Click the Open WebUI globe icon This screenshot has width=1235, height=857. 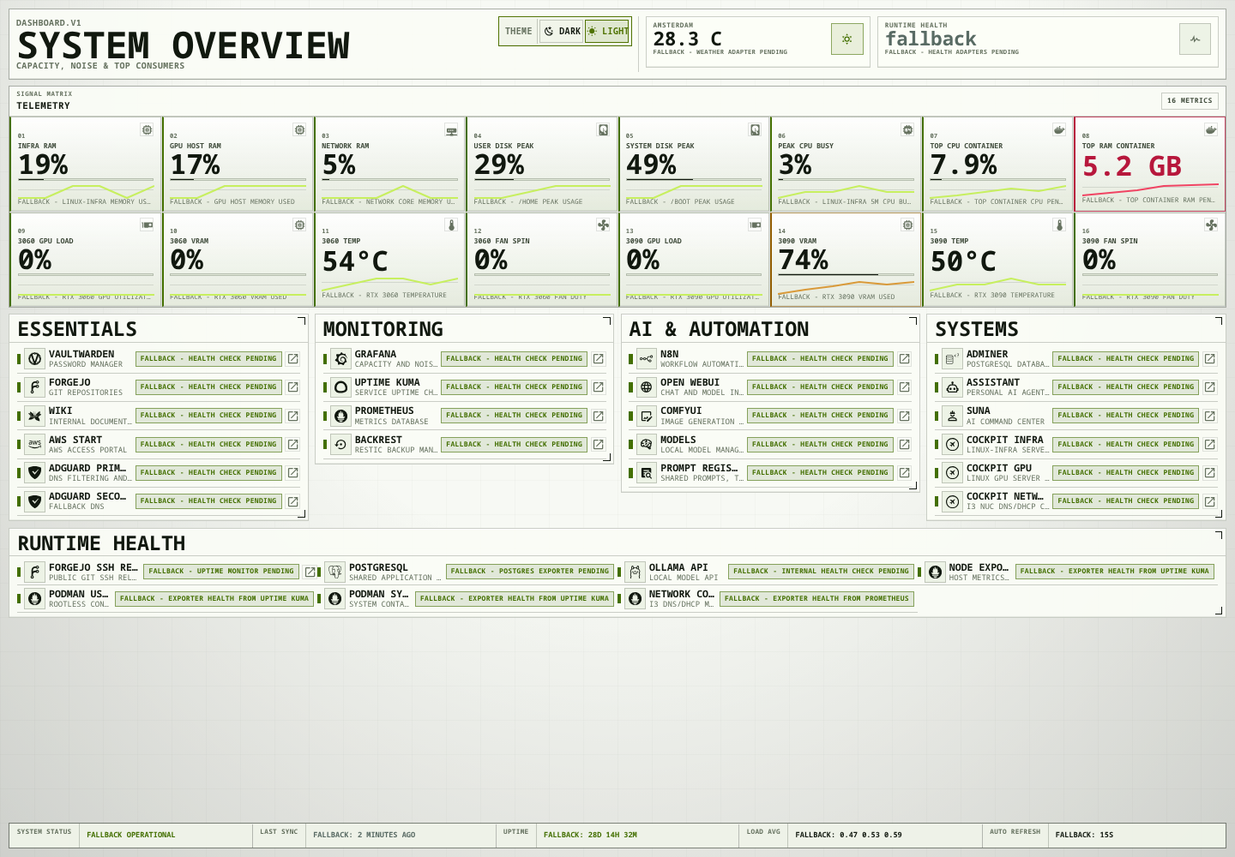click(x=646, y=387)
